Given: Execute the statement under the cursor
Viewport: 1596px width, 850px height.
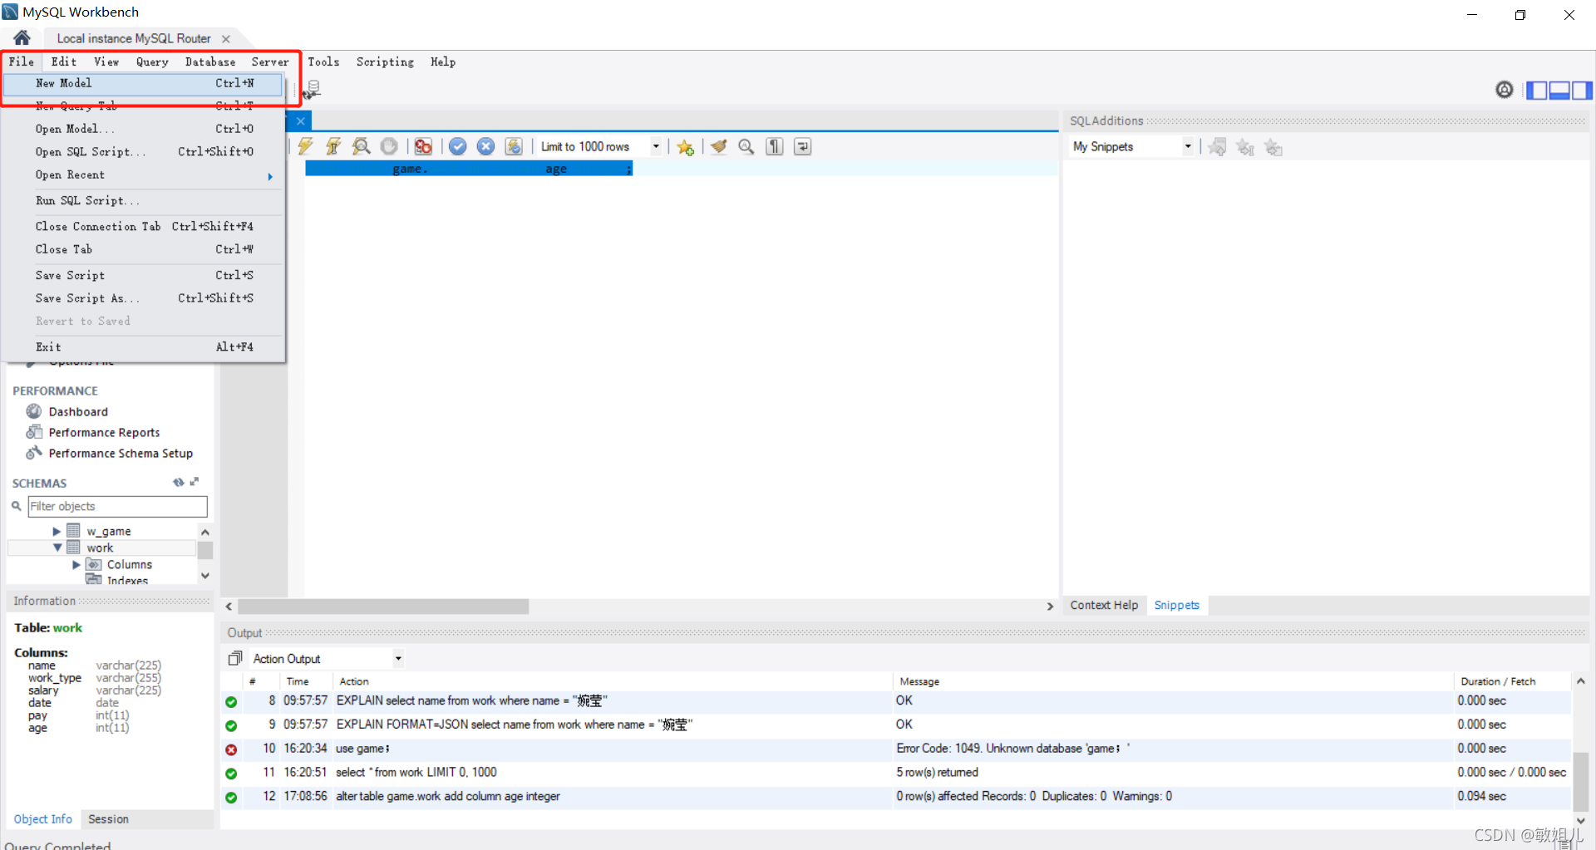Looking at the screenshot, I should 333,146.
